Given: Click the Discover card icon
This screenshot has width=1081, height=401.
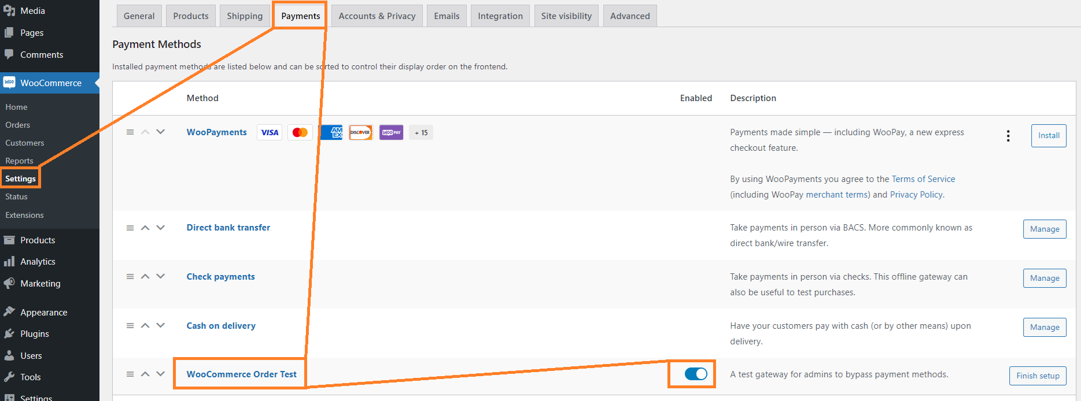Looking at the screenshot, I should click(361, 132).
